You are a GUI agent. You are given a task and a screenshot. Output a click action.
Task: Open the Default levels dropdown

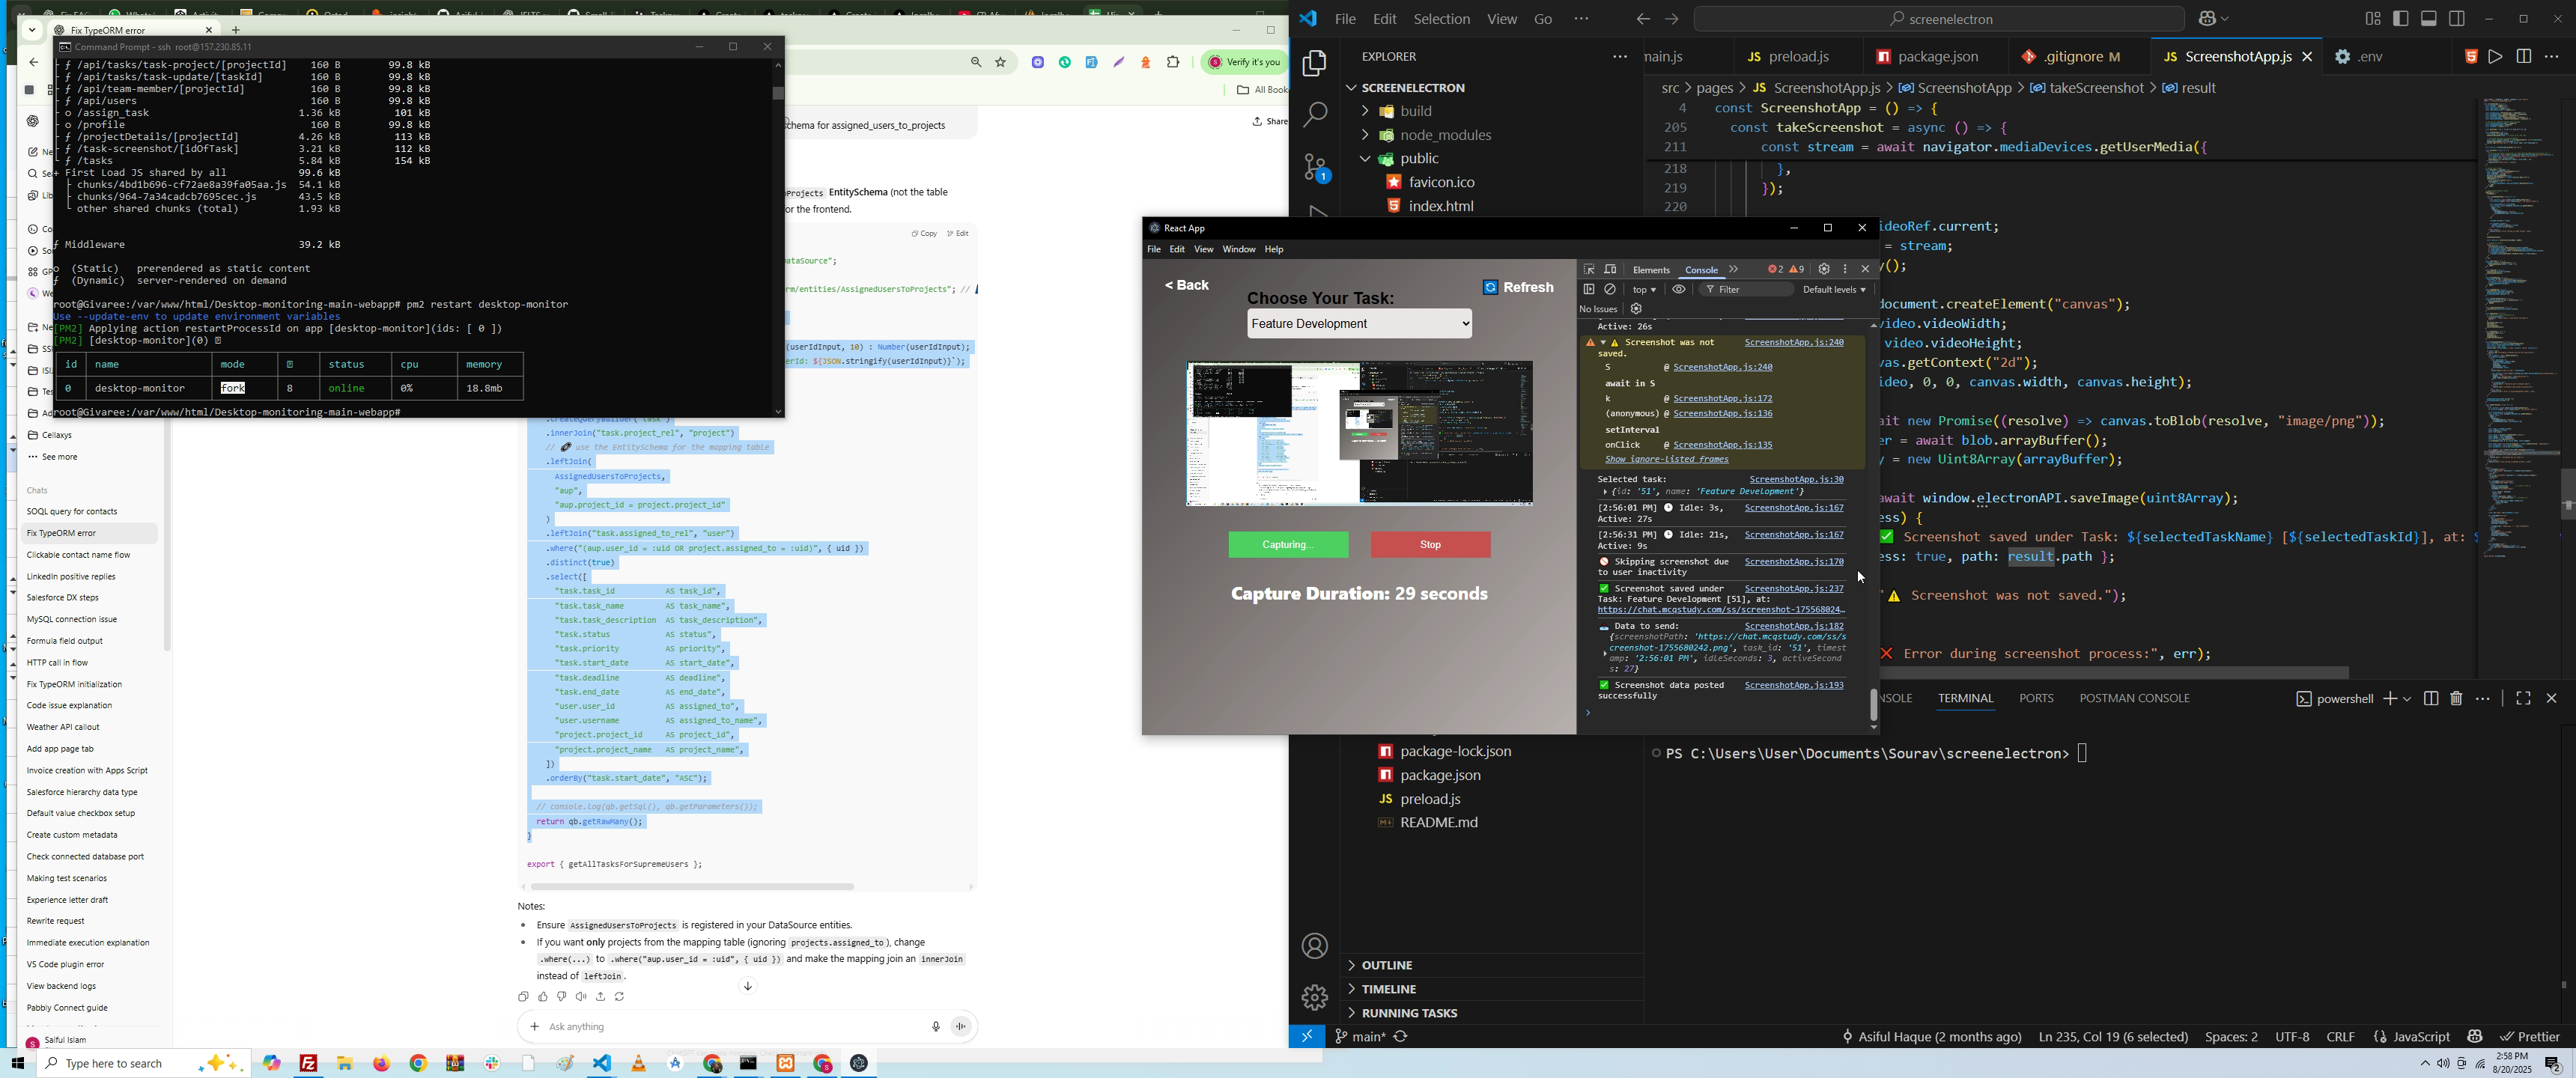point(1834,290)
